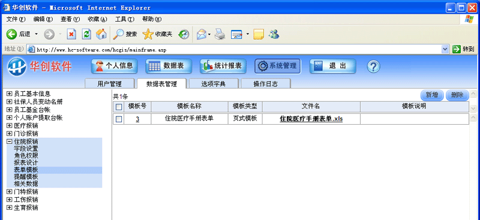Open the History toolbar icon
The image size is (480, 220).
tap(184, 34)
